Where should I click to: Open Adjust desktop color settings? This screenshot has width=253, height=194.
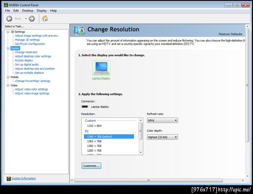point(33,56)
